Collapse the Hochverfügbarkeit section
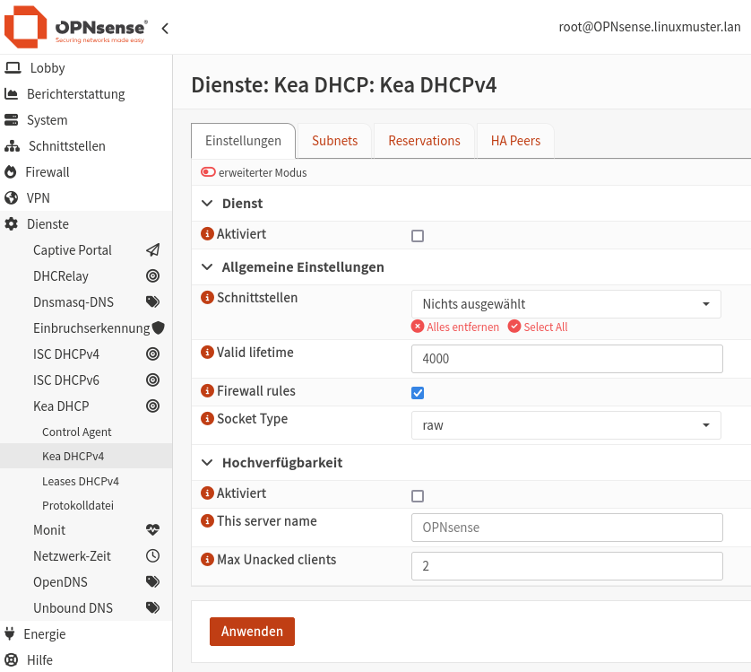 207,462
